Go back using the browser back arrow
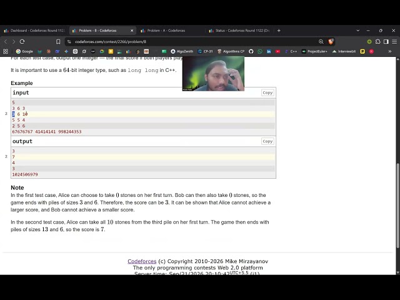Image resolution: width=400 pixels, height=300 pixels. pyautogui.click(x=6, y=42)
